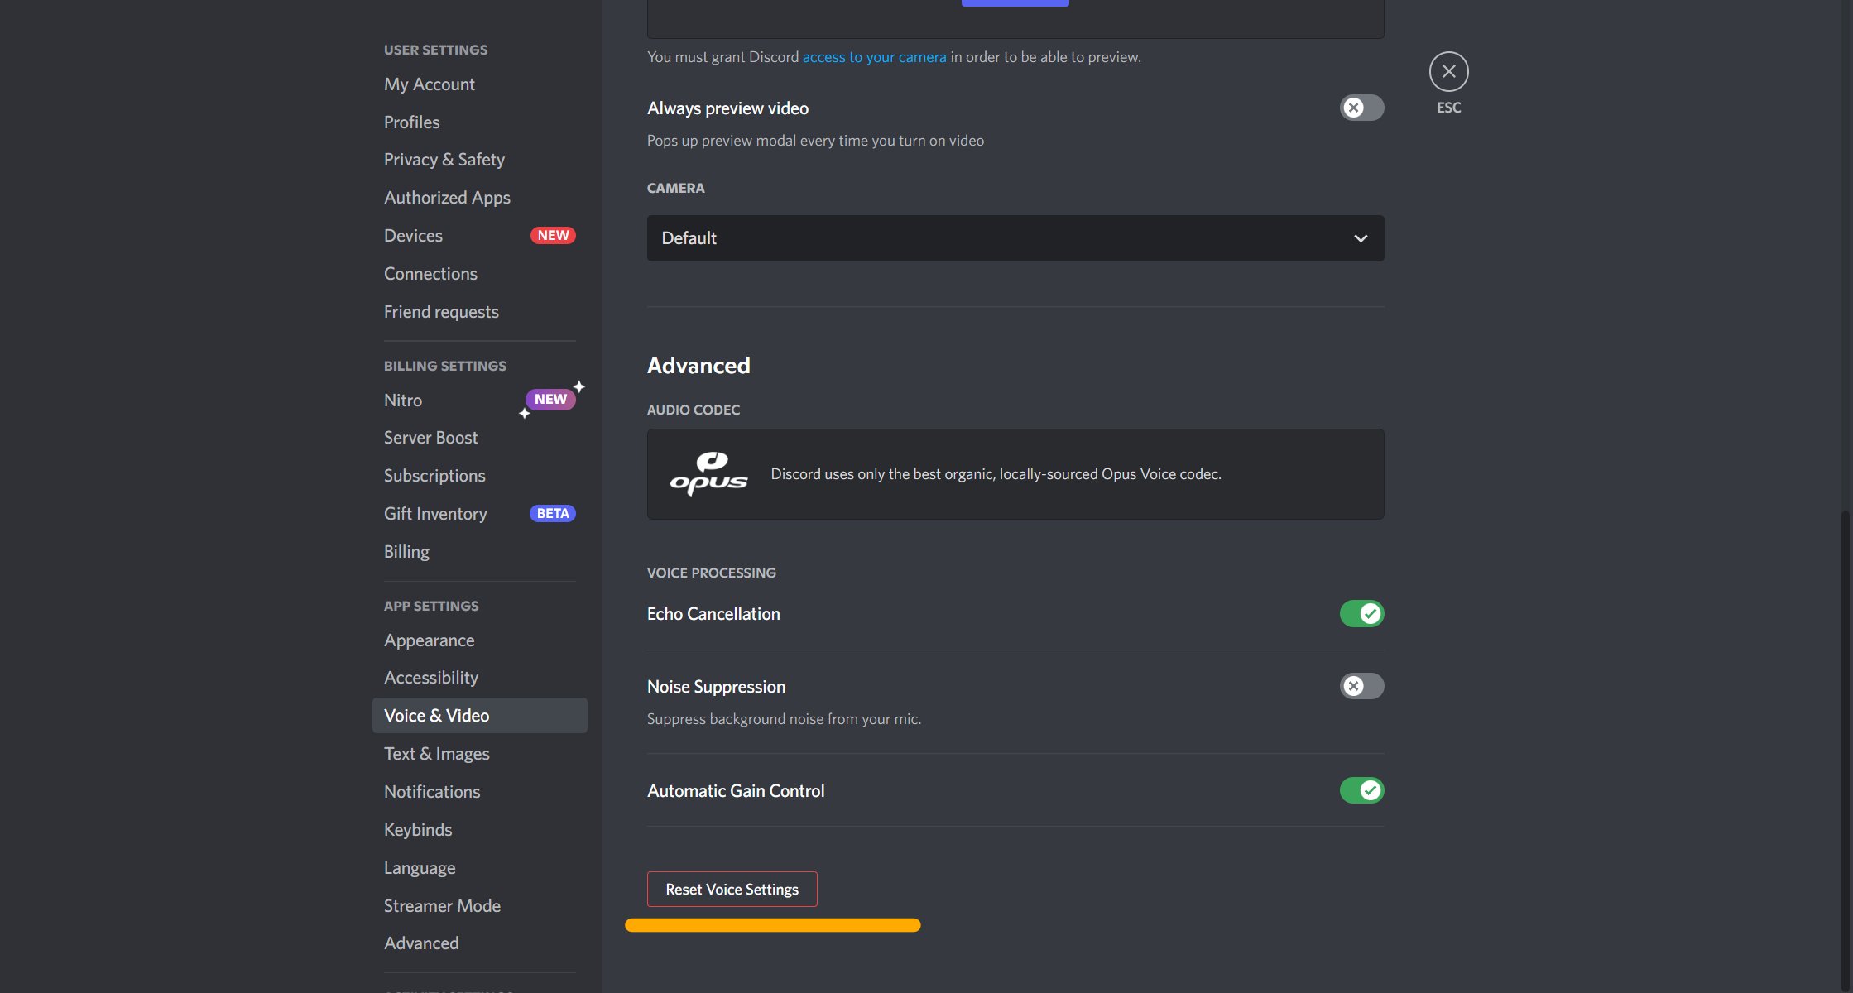Open the Advanced settings expander
Image resolution: width=1853 pixels, height=993 pixels.
[x=421, y=943]
